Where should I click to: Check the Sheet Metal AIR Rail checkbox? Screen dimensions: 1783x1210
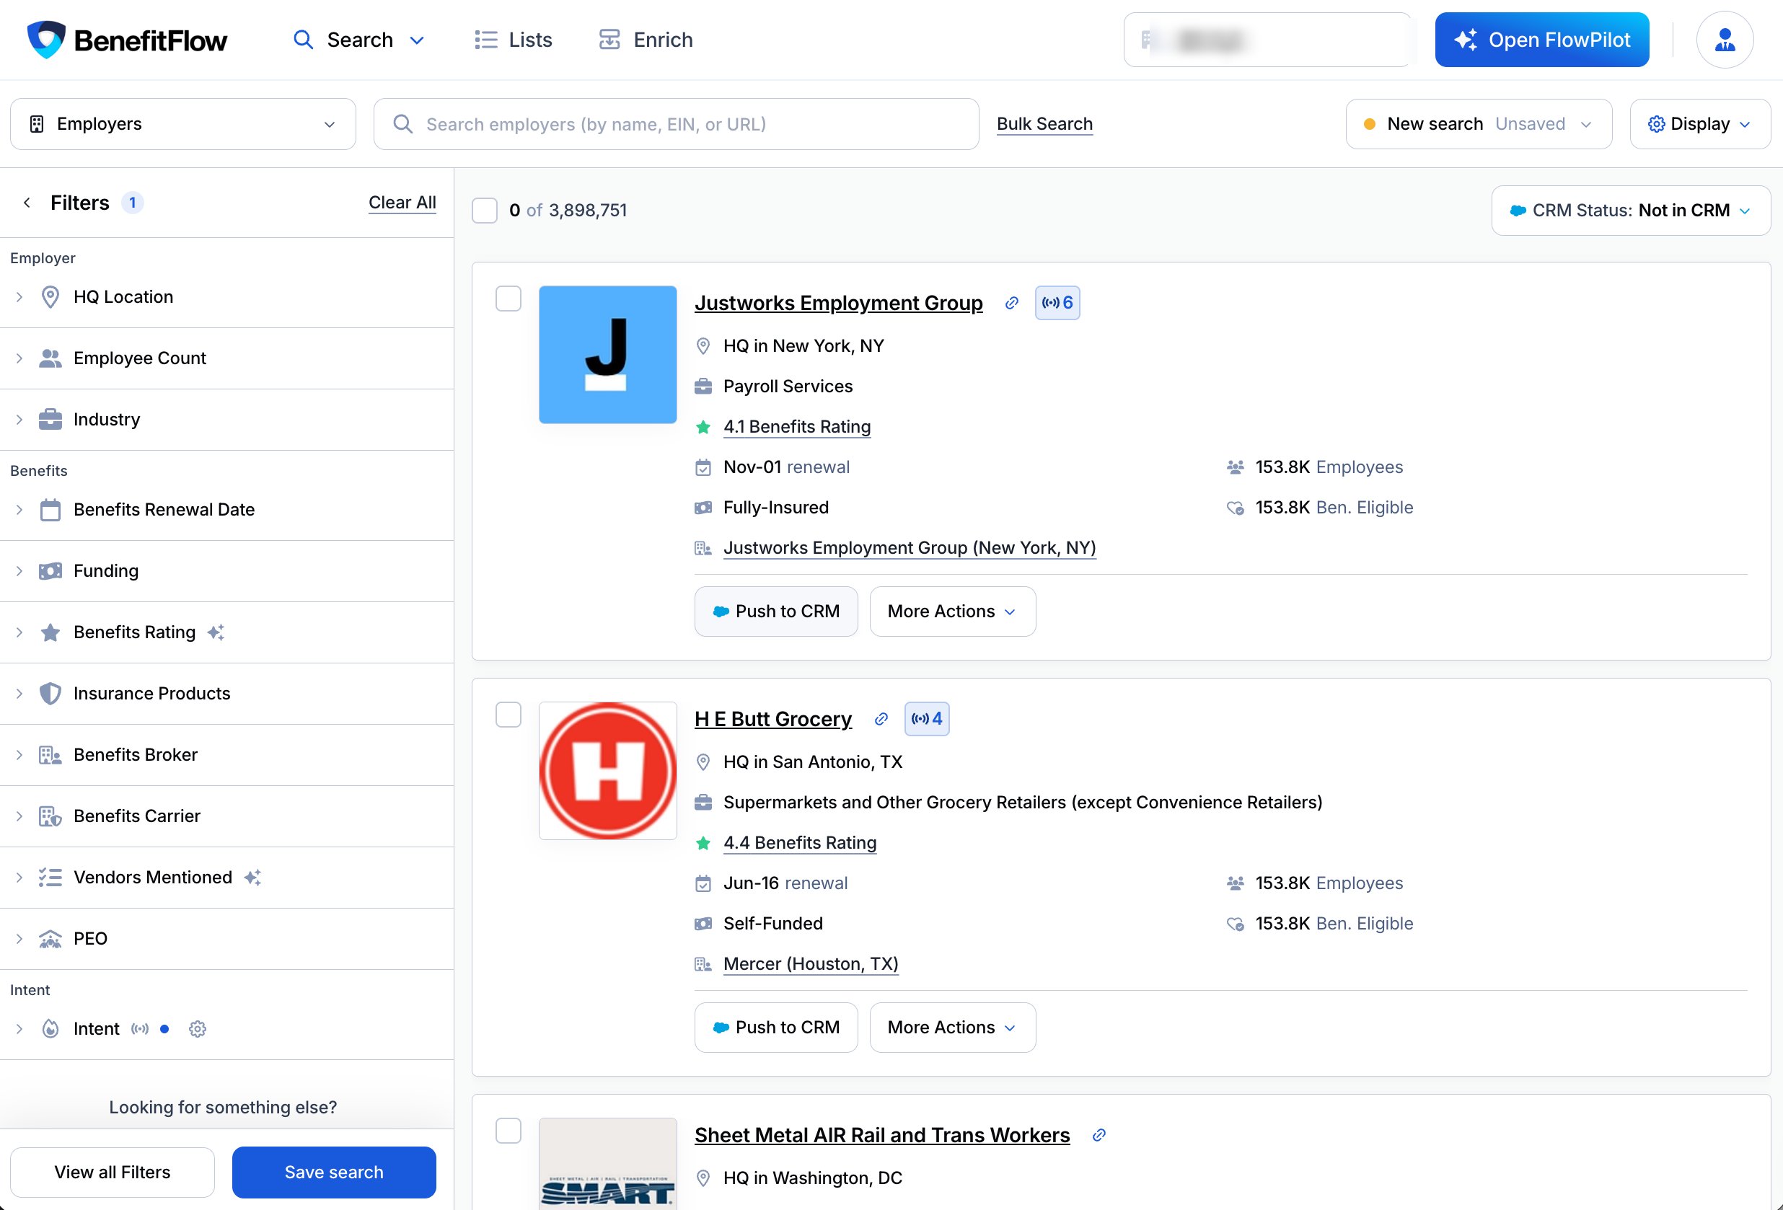click(x=509, y=1131)
